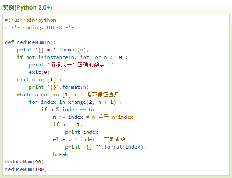232x178 pixels.
Task: Click the line "def reduceNum(n):"
Action: [x=30, y=42]
